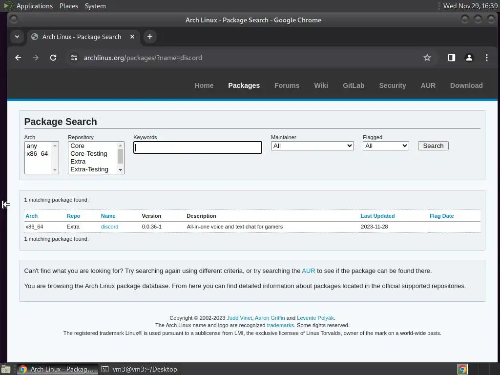
Task: Open the Maintainer dropdown
Action: pos(312,146)
